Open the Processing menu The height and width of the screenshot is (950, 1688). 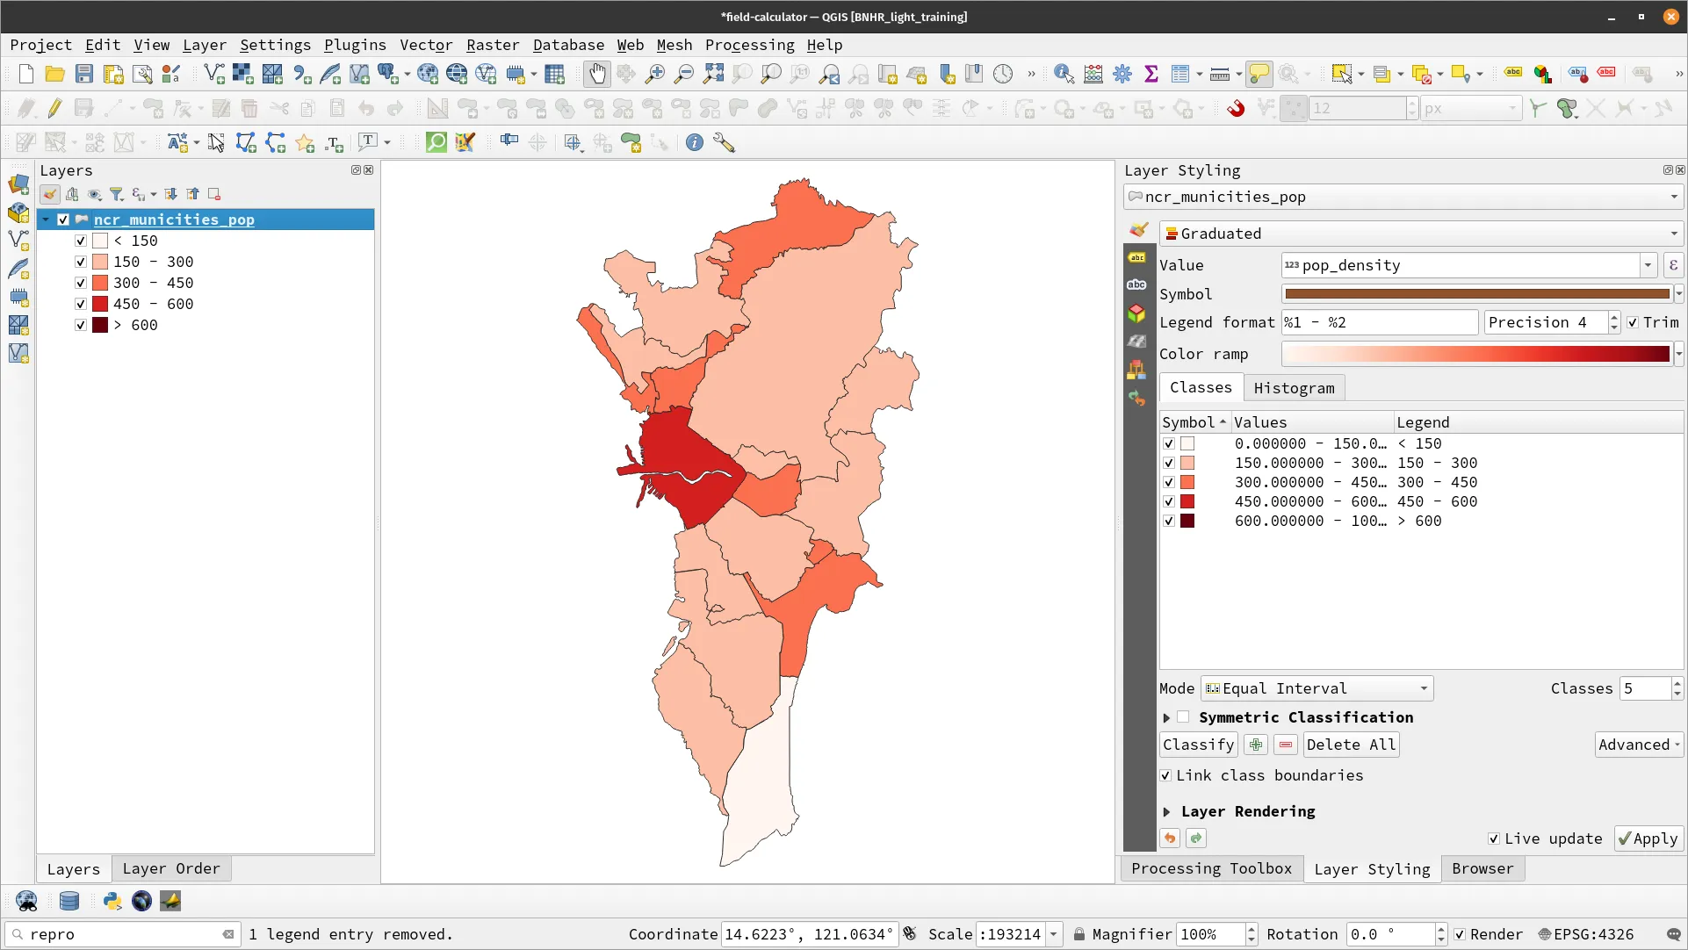(x=750, y=44)
